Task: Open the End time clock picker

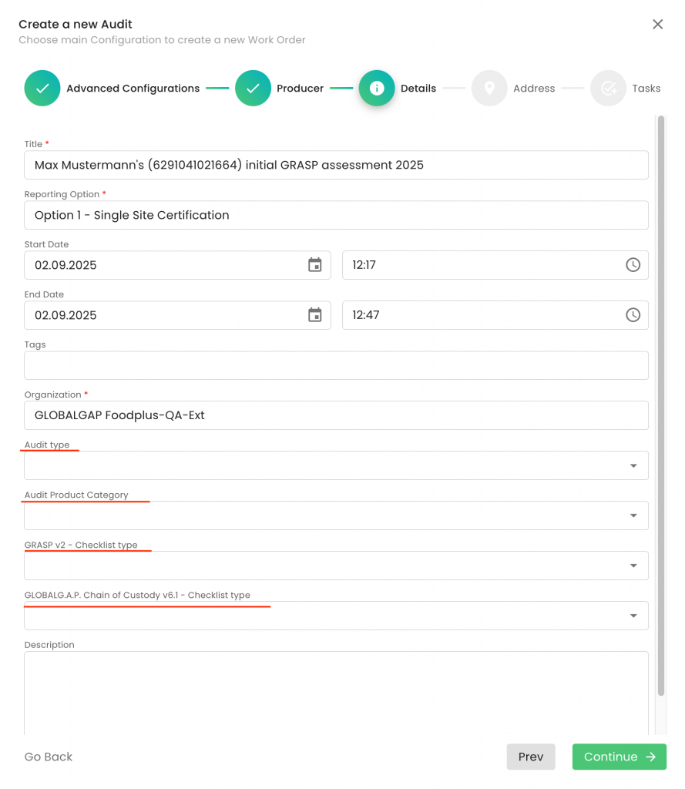Action: (x=632, y=315)
